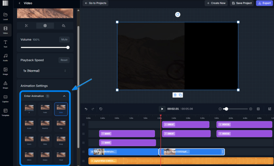Click the red playhead marker on ruler
Image resolution: width=274 pixels, height=166 pixels.
click(x=161, y=115)
